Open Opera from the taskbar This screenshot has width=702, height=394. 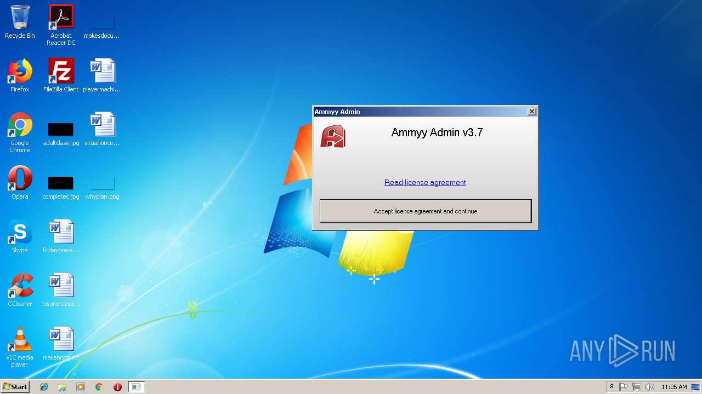coord(117,387)
